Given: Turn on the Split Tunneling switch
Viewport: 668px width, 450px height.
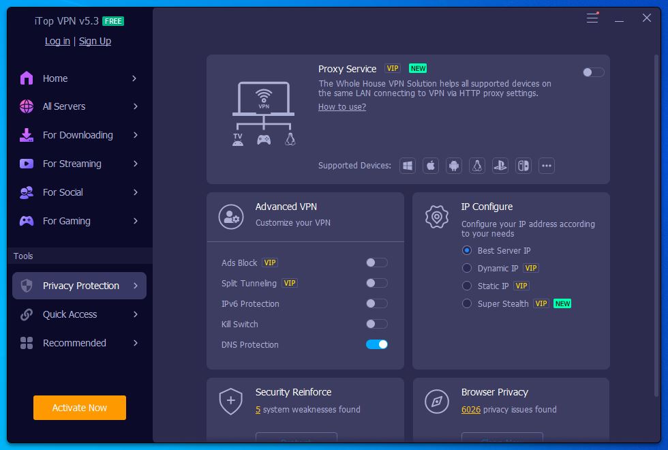Looking at the screenshot, I should (376, 283).
